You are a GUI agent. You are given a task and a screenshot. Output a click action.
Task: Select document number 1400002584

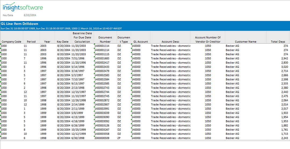(102, 79)
